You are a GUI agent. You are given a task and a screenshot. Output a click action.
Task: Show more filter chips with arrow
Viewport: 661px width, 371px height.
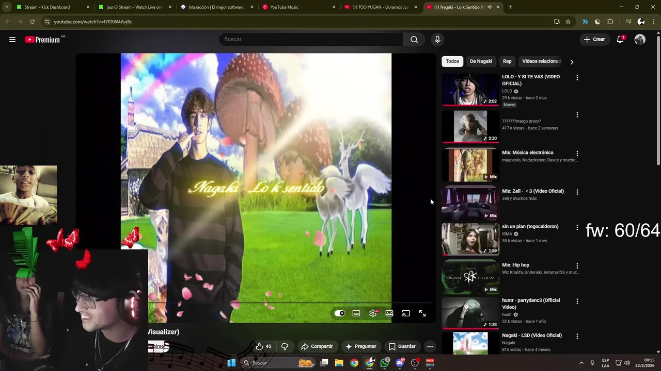coord(572,62)
